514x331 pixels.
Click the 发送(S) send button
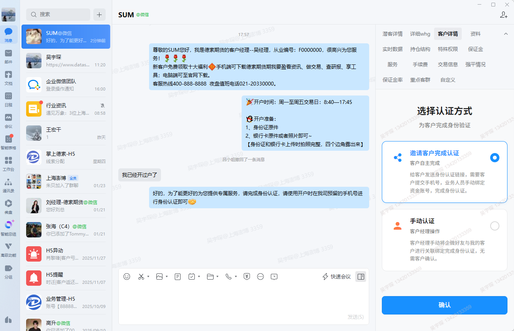[x=356, y=317]
